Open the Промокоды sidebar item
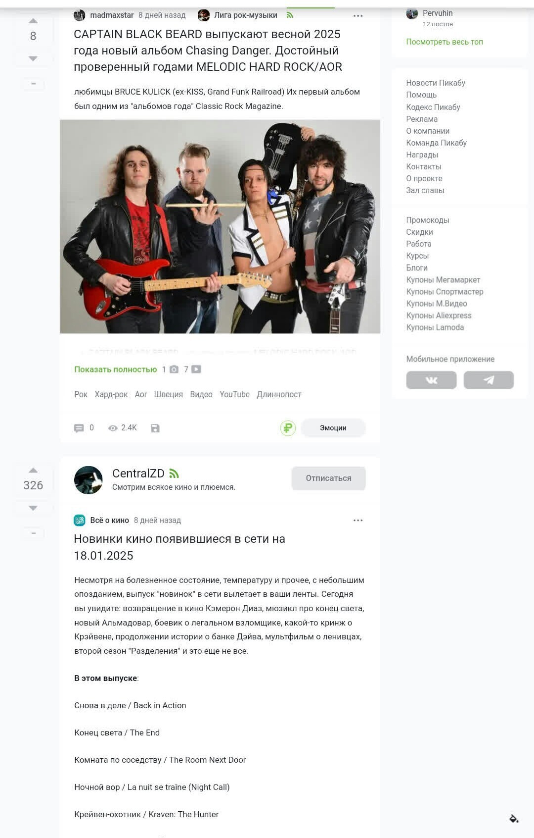 point(428,220)
